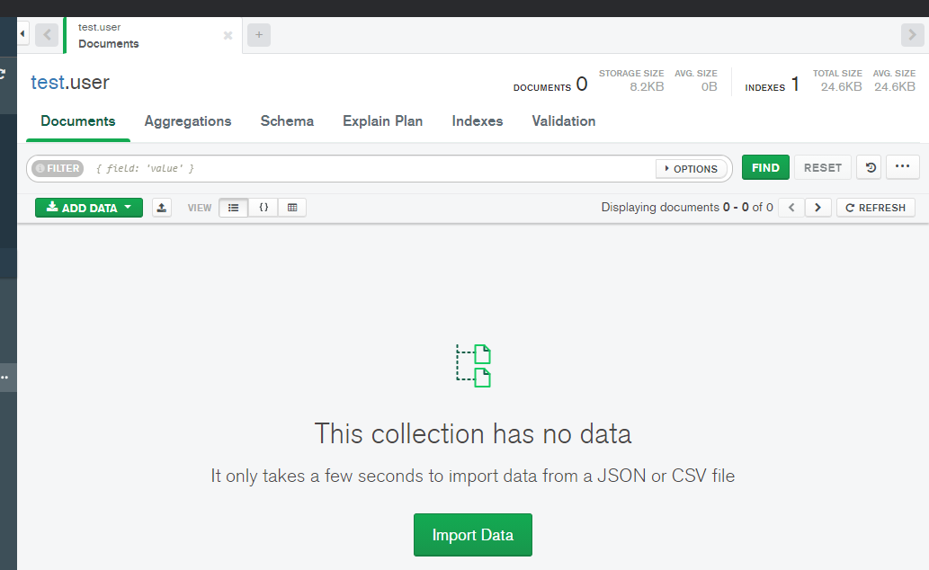The width and height of the screenshot is (929, 570).
Task: Switch to the Explain Plan tab
Action: pyautogui.click(x=383, y=121)
